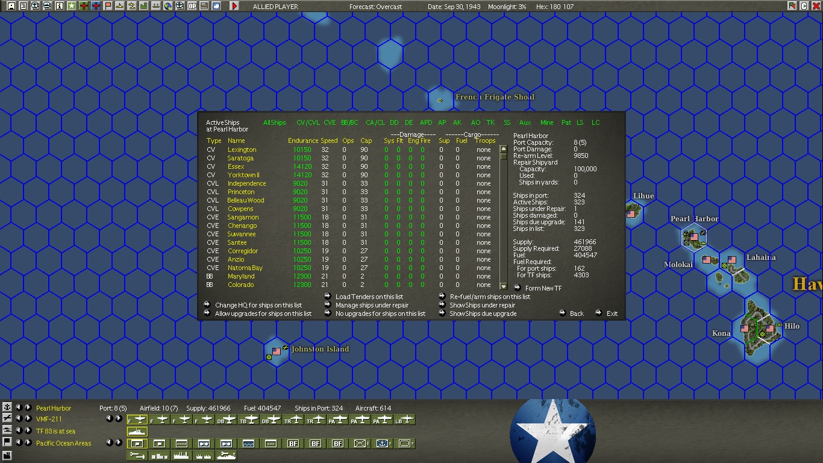Click the white star icon in top toolbar

click(x=72, y=6)
